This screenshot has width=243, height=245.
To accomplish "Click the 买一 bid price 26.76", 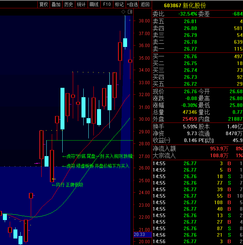I will (x=190, y=56).
